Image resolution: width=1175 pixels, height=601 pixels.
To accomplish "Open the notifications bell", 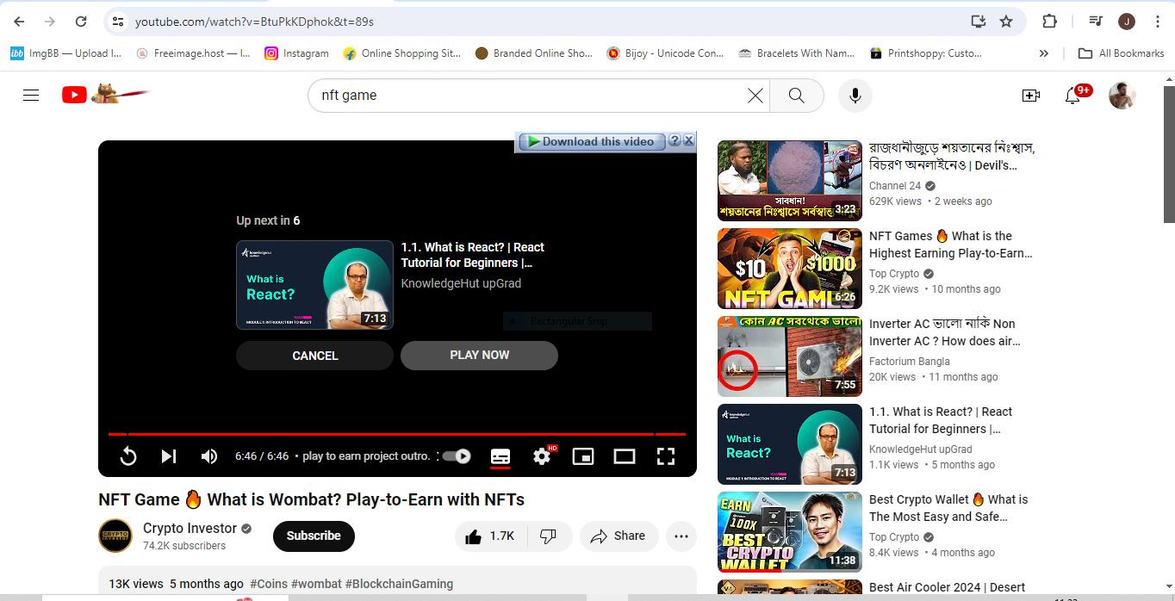I will click(x=1073, y=96).
